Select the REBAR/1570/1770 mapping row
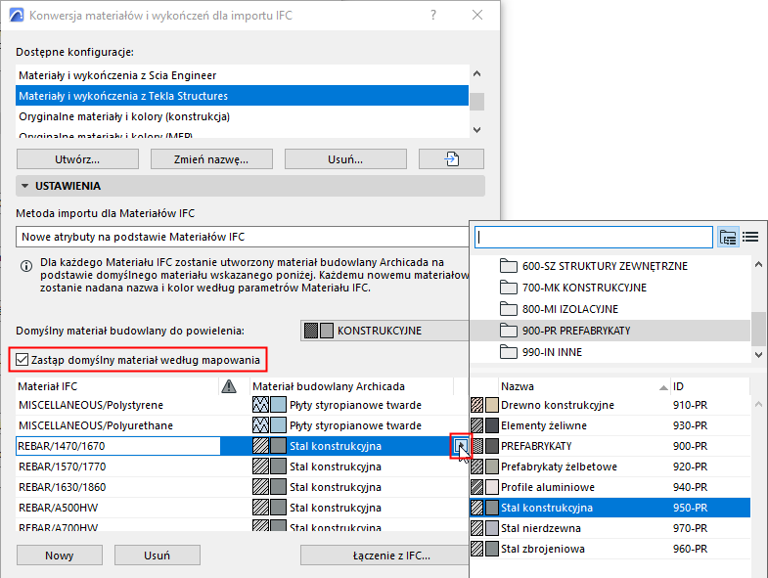768x578 pixels. coord(242,467)
